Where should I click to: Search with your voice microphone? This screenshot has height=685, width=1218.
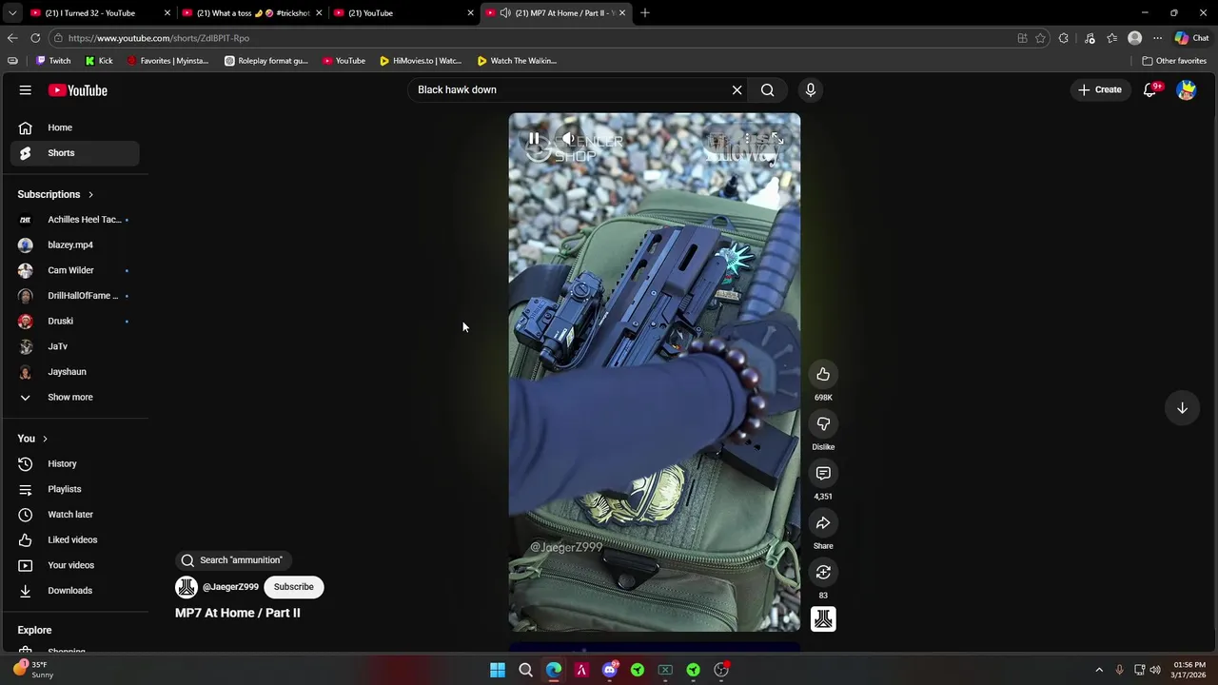pos(810,89)
